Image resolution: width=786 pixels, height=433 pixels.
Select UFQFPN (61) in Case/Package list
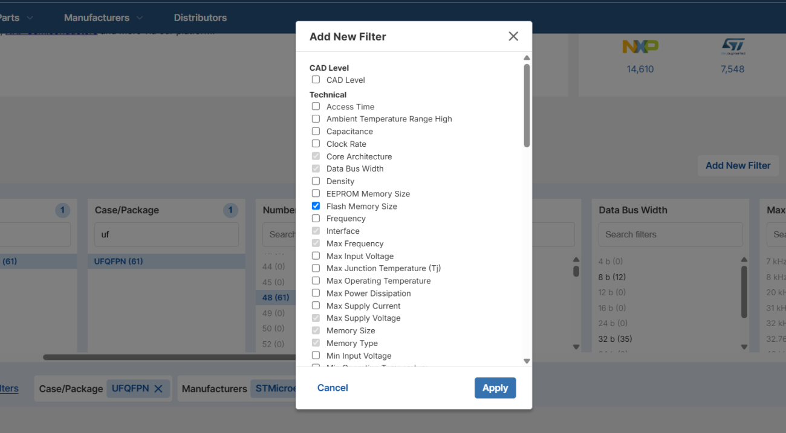click(166, 261)
